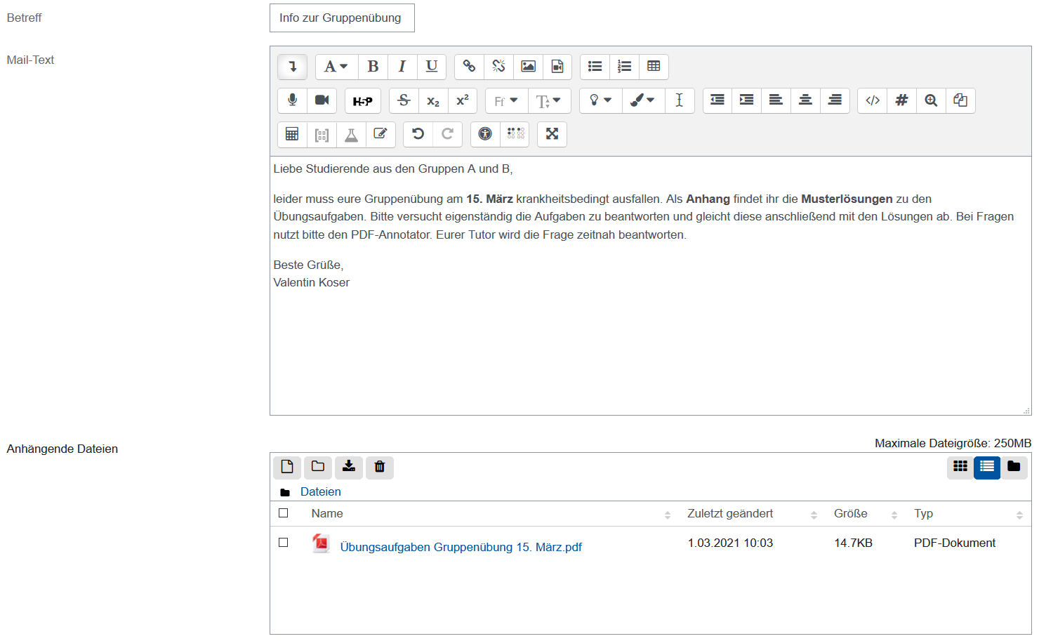This screenshot has height=641, width=1039.
Task: Open the Dateien breadcrumb folder
Action: point(321,491)
